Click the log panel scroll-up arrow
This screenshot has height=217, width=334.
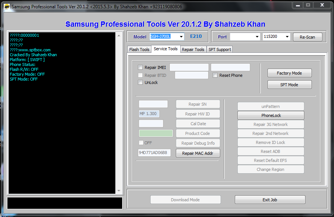click(119, 36)
